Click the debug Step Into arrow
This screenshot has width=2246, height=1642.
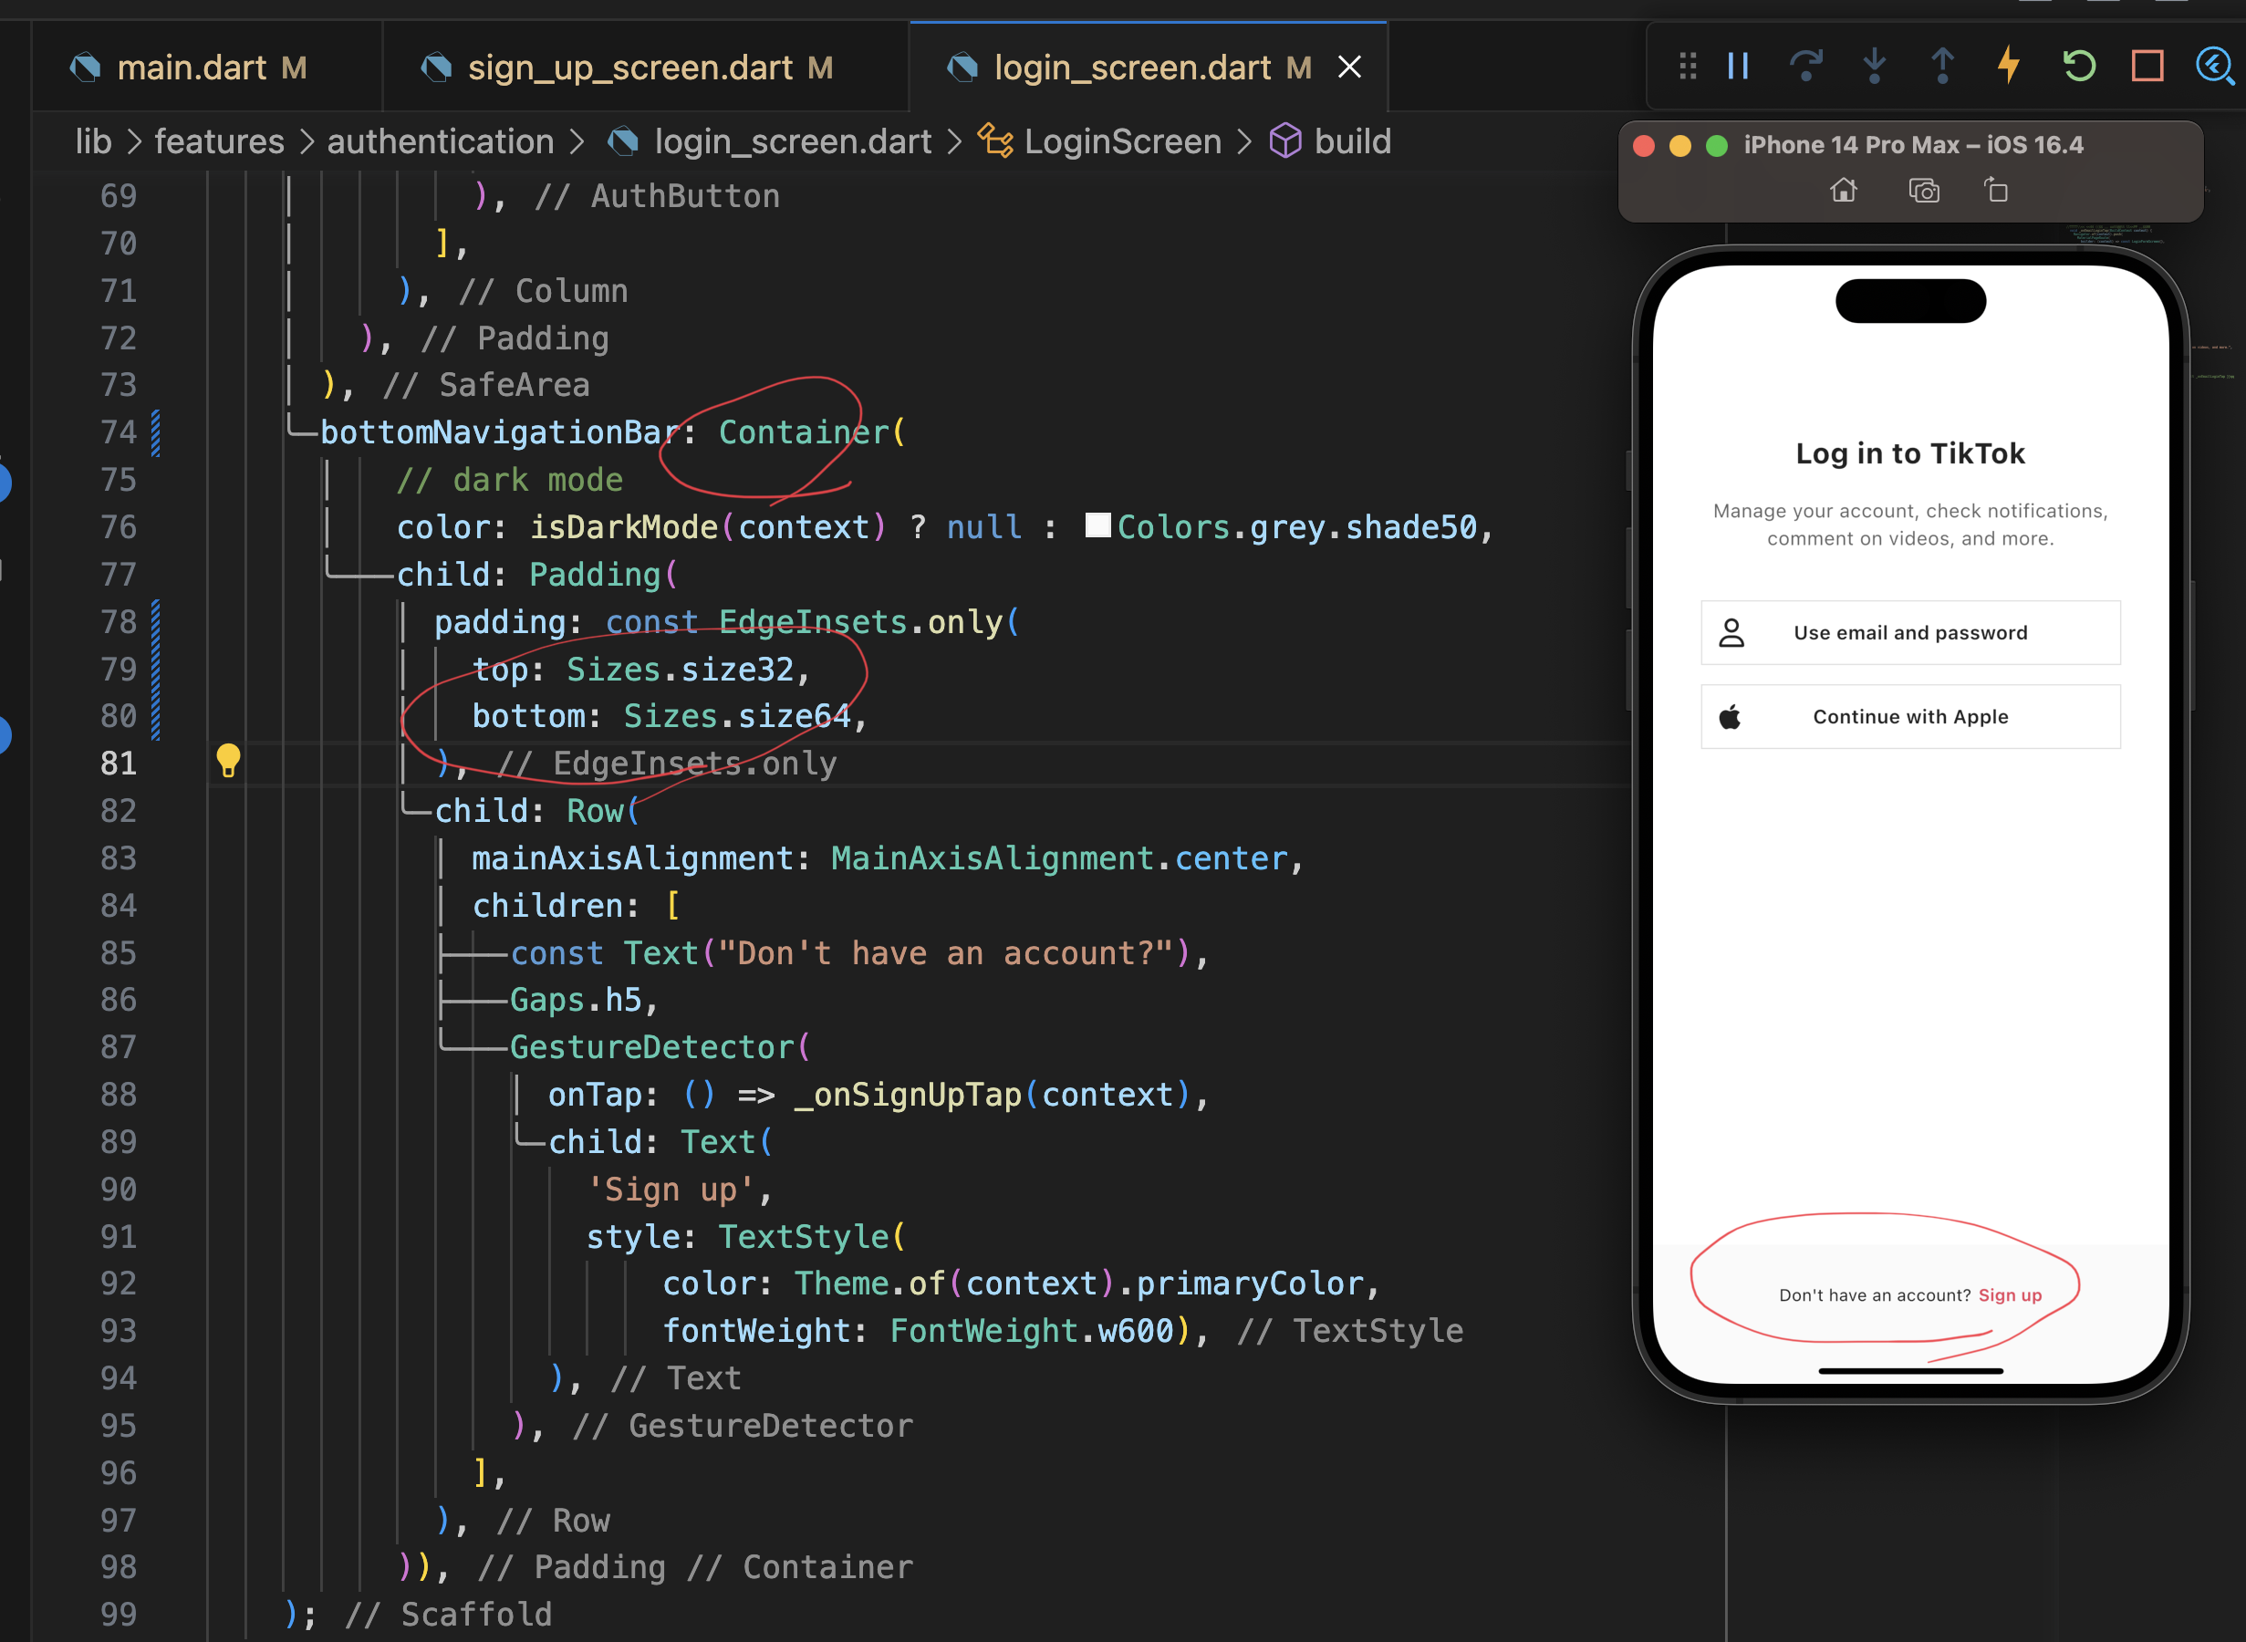coord(1875,67)
